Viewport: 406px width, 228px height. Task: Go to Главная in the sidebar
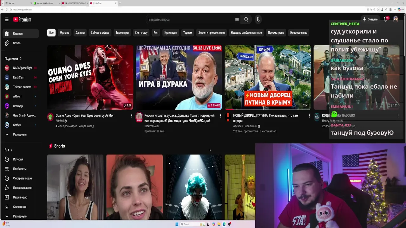coord(21,34)
